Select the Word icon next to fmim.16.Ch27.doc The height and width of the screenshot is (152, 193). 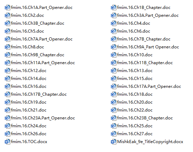pyautogui.click(x=113, y=134)
